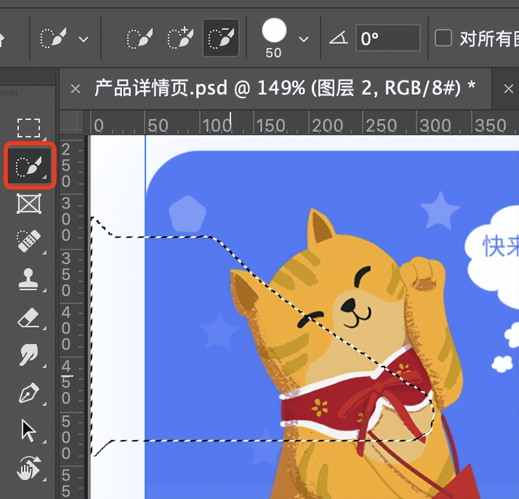519x499 pixels.
Task: Choose the Spot Healing Brush tool
Action: tap(28, 241)
